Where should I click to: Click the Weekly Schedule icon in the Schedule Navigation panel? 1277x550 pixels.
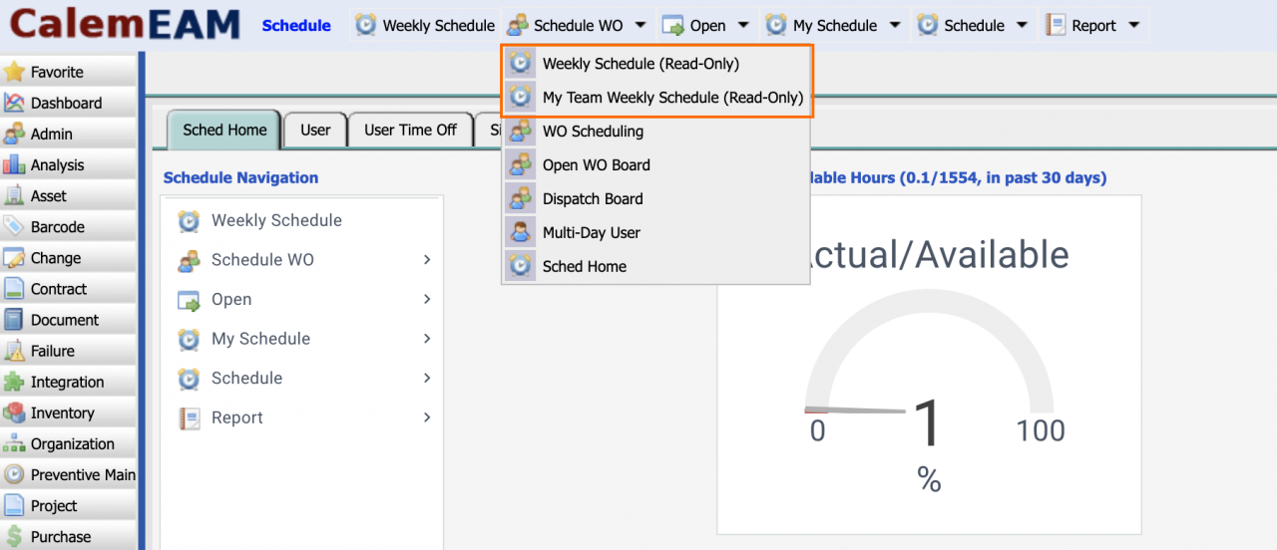click(x=189, y=221)
